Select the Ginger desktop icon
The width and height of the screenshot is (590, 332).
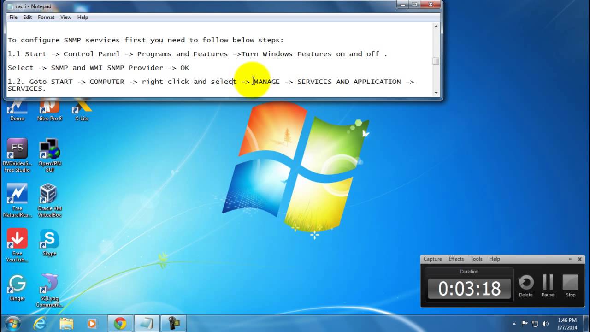click(x=17, y=287)
